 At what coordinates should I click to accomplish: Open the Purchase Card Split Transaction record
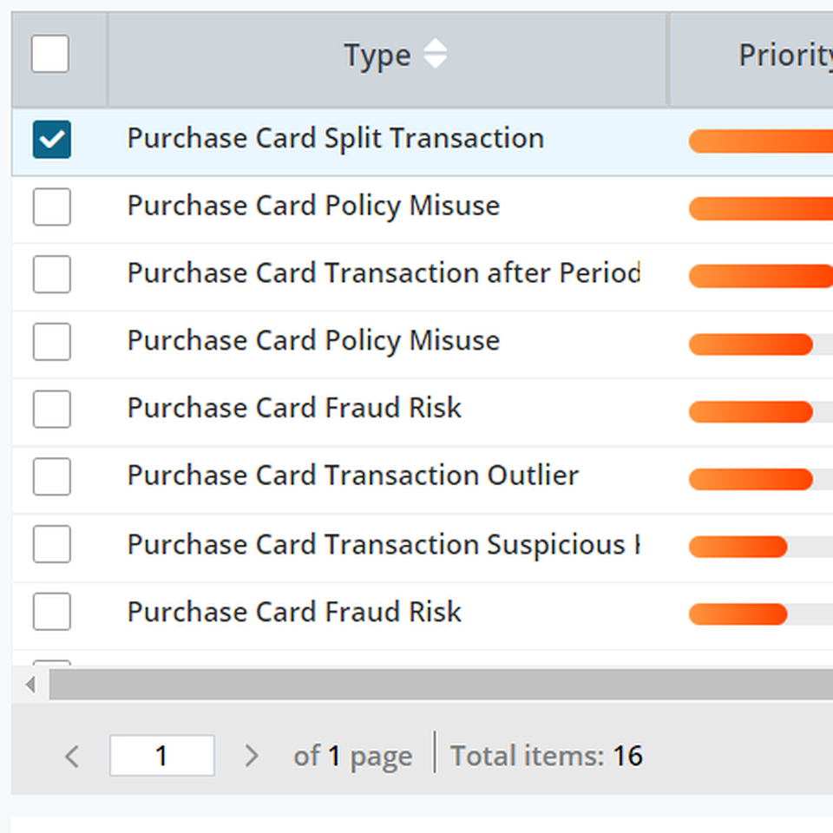(335, 139)
